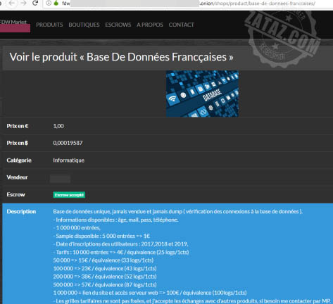The width and height of the screenshot is (333, 304).
Task: Click the DATABASE product thumbnail
Action: (202, 94)
